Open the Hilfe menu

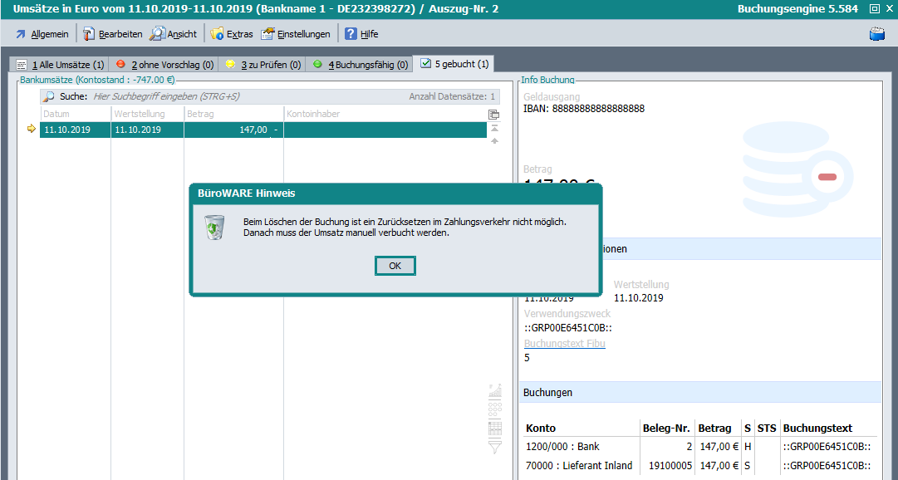click(x=361, y=34)
